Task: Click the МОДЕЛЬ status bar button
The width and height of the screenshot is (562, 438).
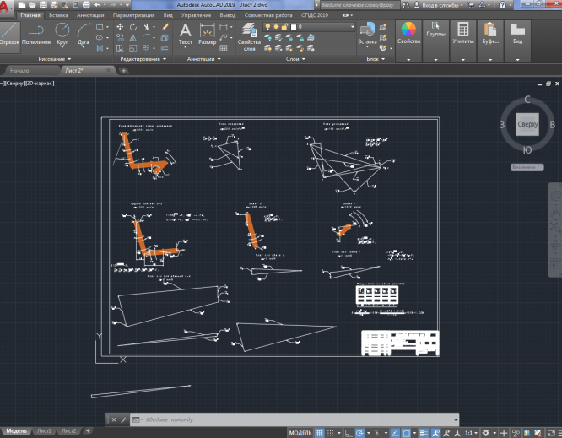Action: 300,432
